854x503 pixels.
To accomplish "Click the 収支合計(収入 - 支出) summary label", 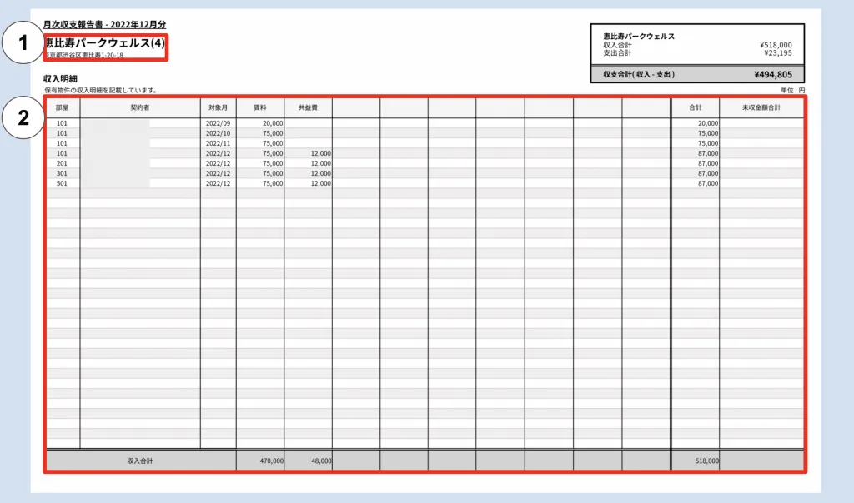I will 639,74.
